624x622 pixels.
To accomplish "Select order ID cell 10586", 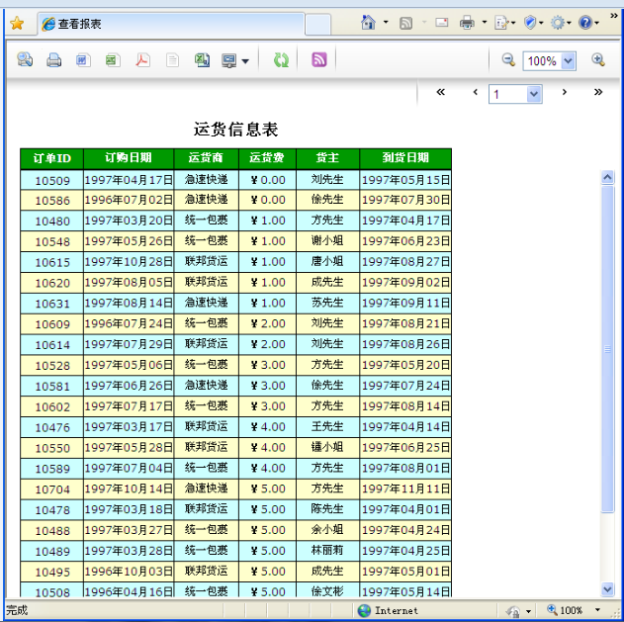I will 51,200.
